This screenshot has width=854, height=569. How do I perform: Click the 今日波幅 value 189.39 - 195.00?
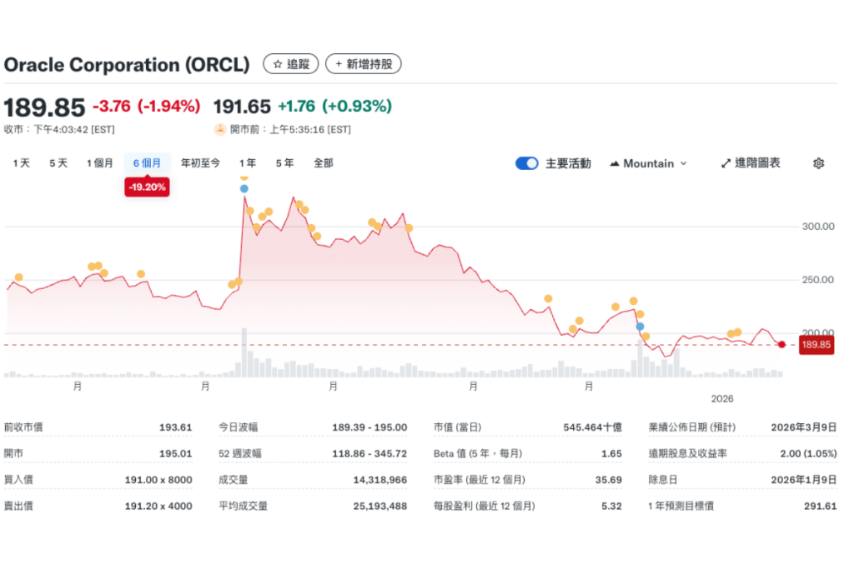(x=369, y=427)
